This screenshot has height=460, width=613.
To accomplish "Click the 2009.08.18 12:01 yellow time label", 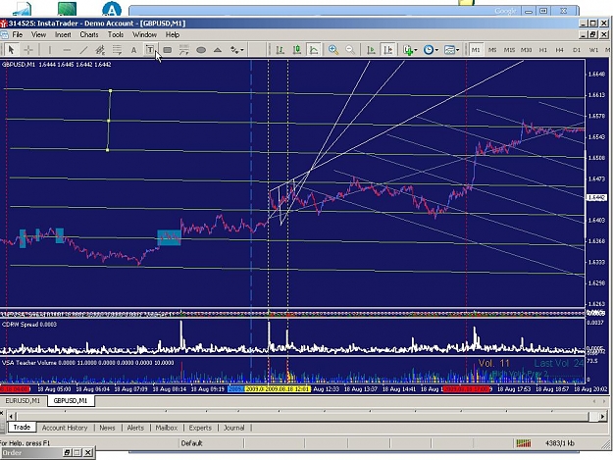I will click(x=288, y=388).
